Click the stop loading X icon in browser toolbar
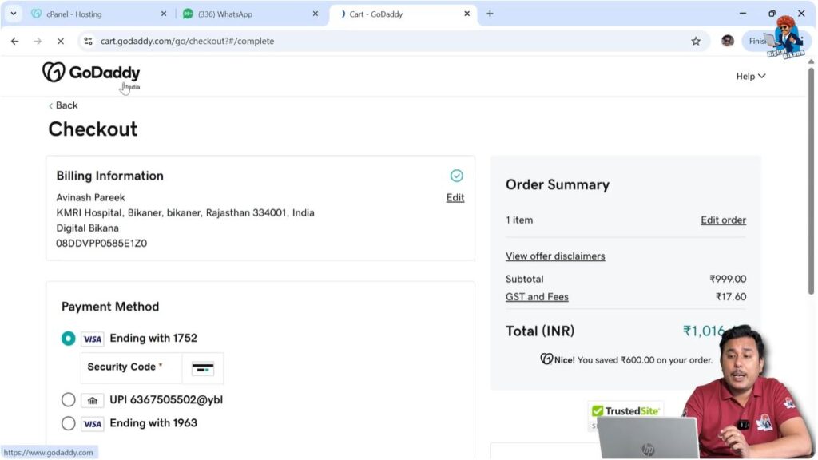 point(61,40)
